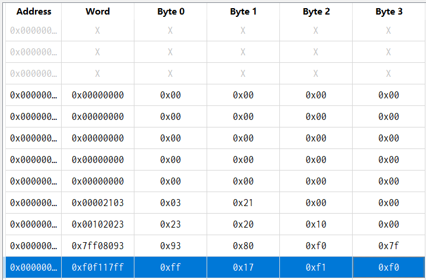426x280 pixels.
Task: Click the Byte 1 column header
Action: click(243, 12)
